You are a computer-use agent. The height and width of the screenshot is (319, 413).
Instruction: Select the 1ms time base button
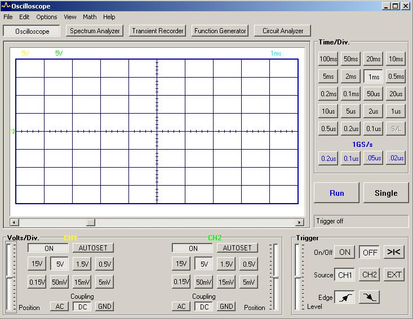click(373, 77)
